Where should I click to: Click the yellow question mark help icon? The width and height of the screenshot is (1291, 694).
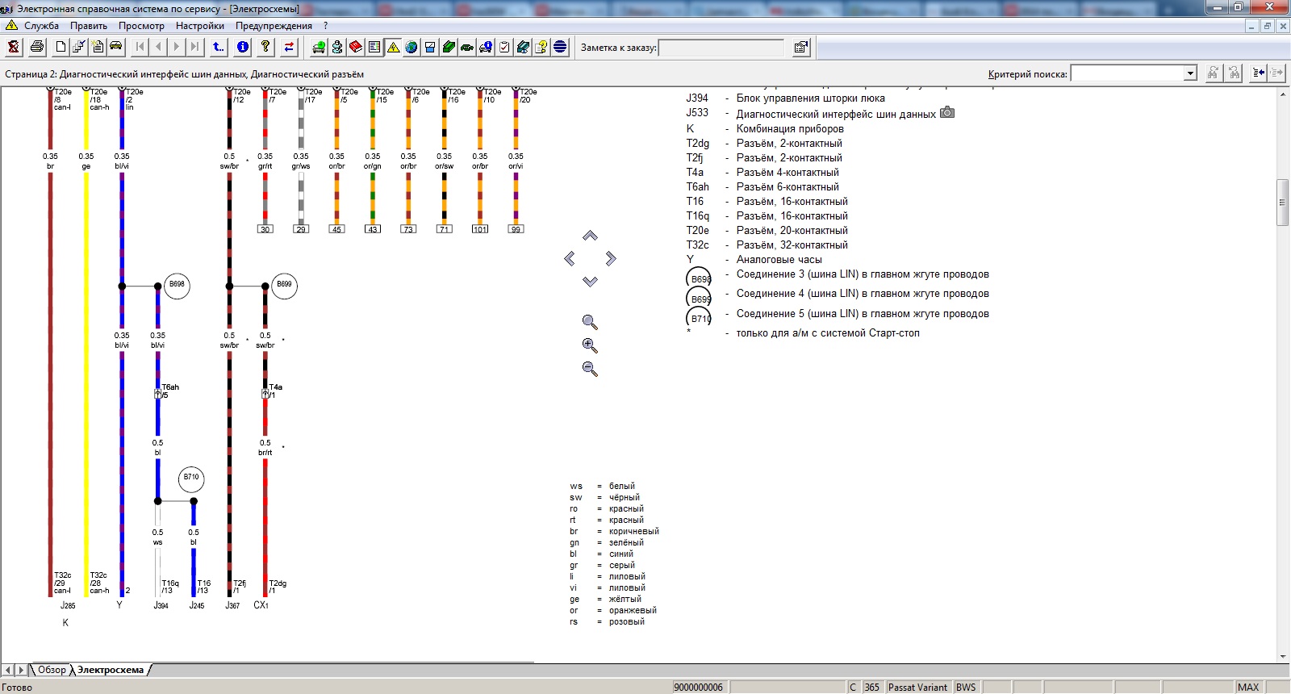tap(265, 47)
